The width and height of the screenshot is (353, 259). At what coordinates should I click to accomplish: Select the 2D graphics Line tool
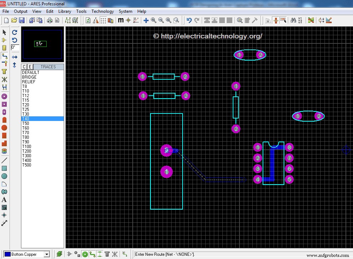(5, 159)
